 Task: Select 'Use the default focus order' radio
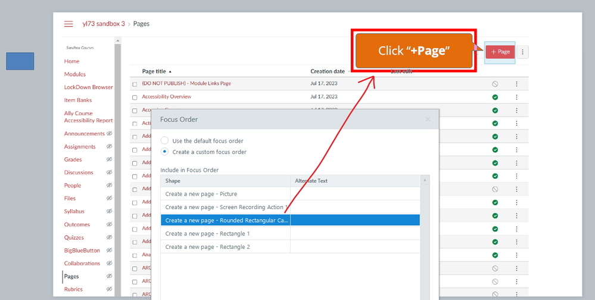click(164, 140)
